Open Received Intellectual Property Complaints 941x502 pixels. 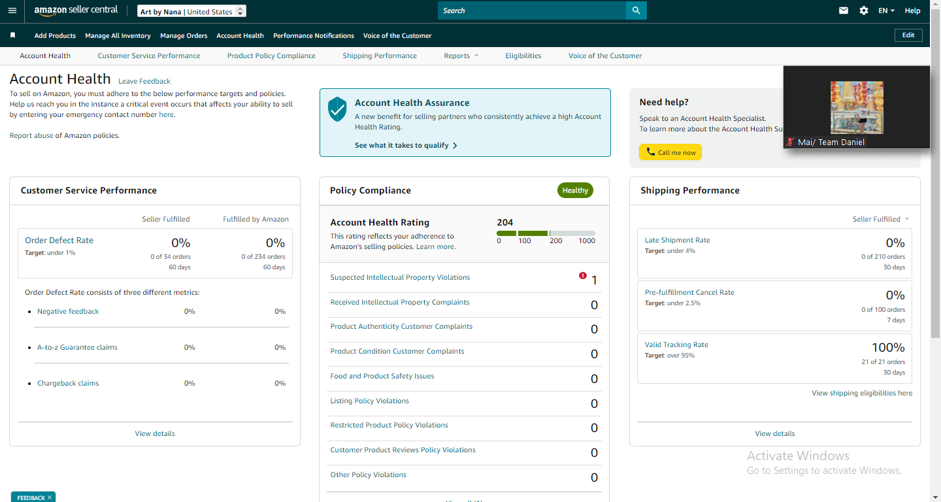[400, 302]
